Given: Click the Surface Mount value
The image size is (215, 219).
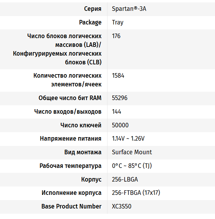Looking at the screenshot, I should (x=132, y=152).
